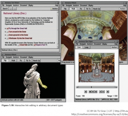128x116 pixels.
Task: Open File menu in Film Player
Action: click(x=77, y=44)
